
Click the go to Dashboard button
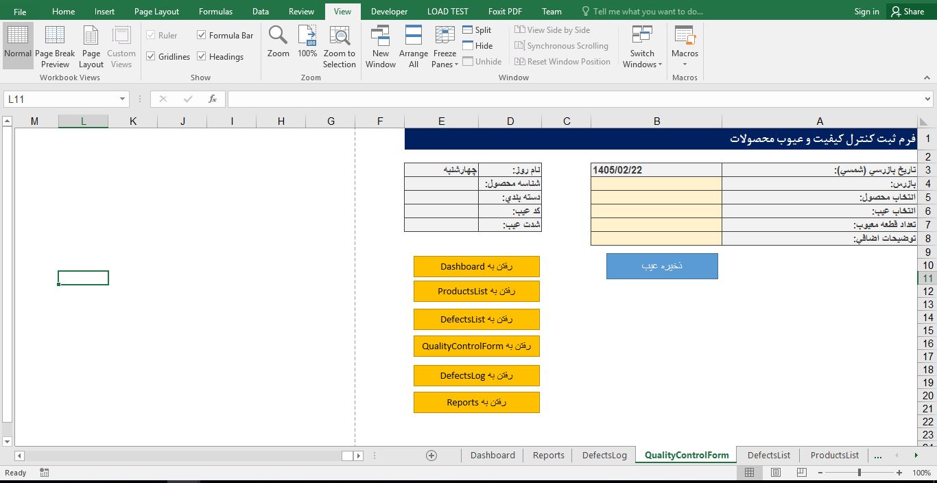tap(477, 266)
